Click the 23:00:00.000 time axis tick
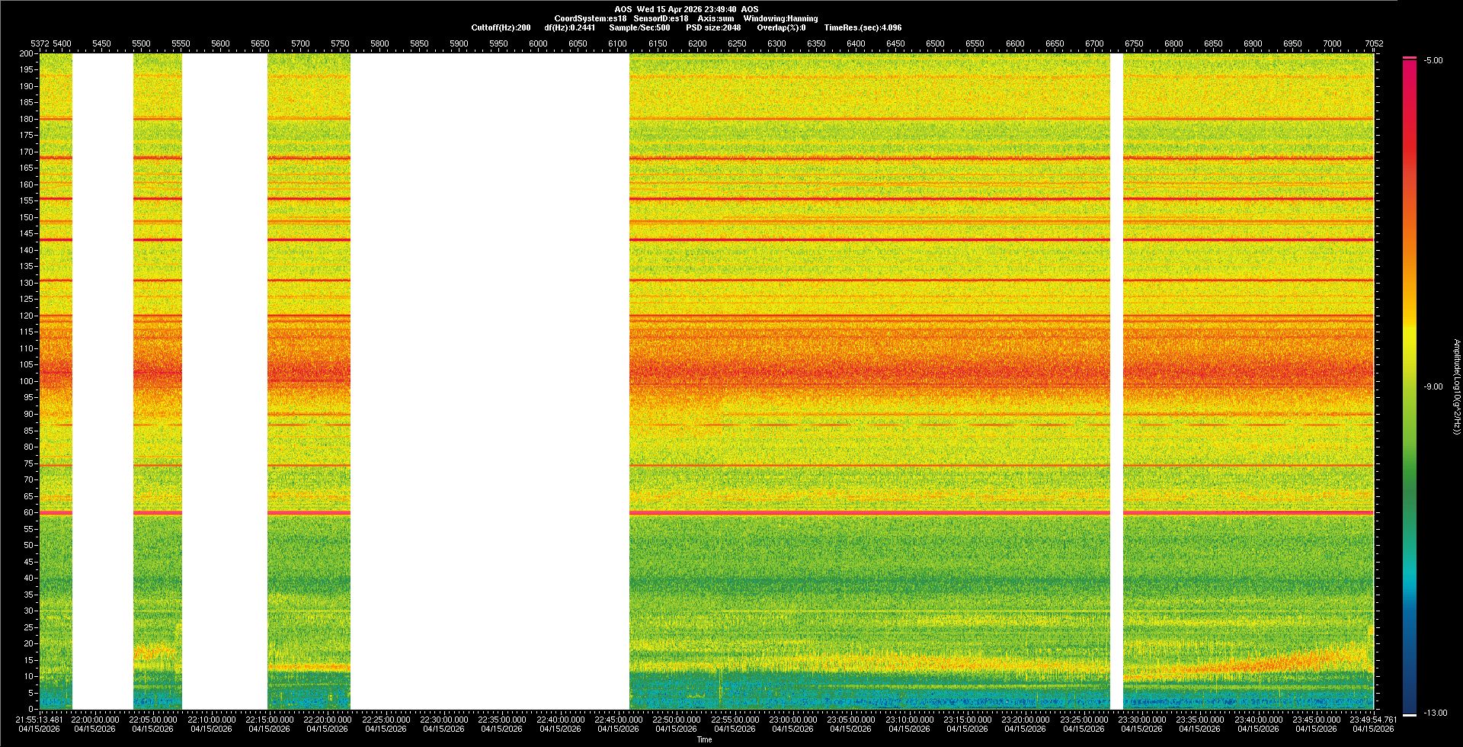Image resolution: width=1463 pixels, height=747 pixels. click(x=792, y=719)
